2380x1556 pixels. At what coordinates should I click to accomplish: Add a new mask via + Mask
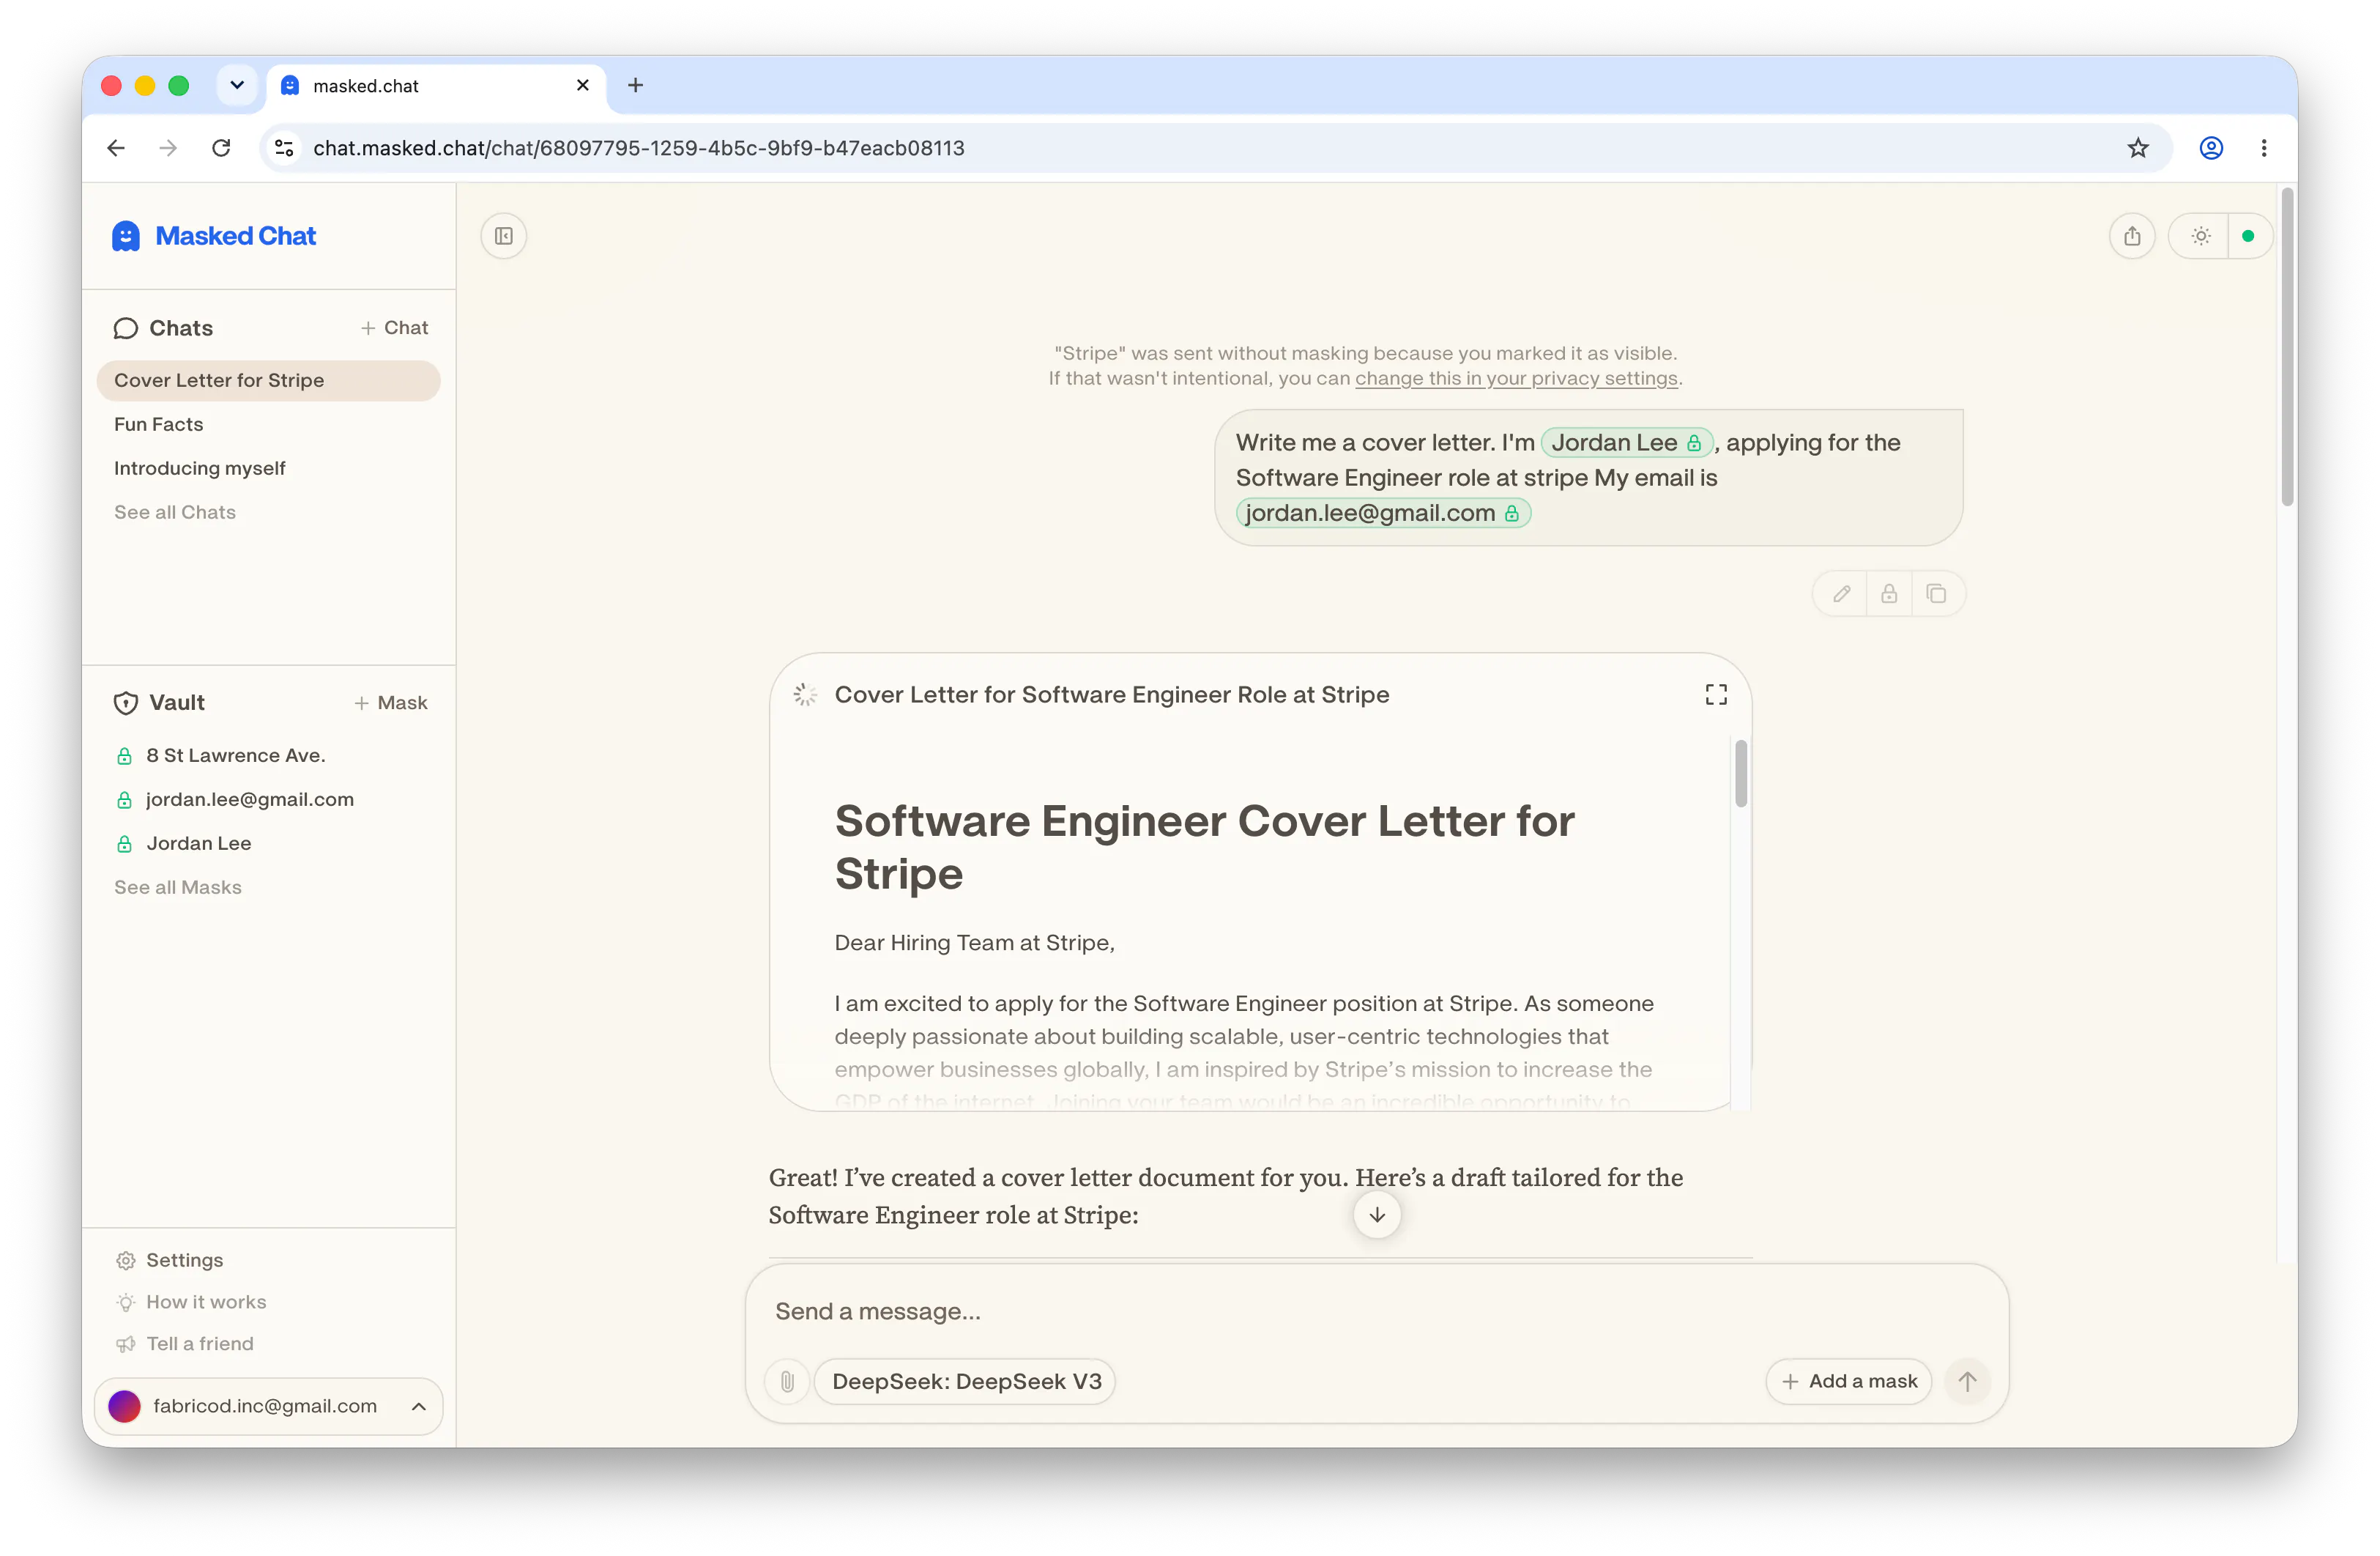click(391, 703)
